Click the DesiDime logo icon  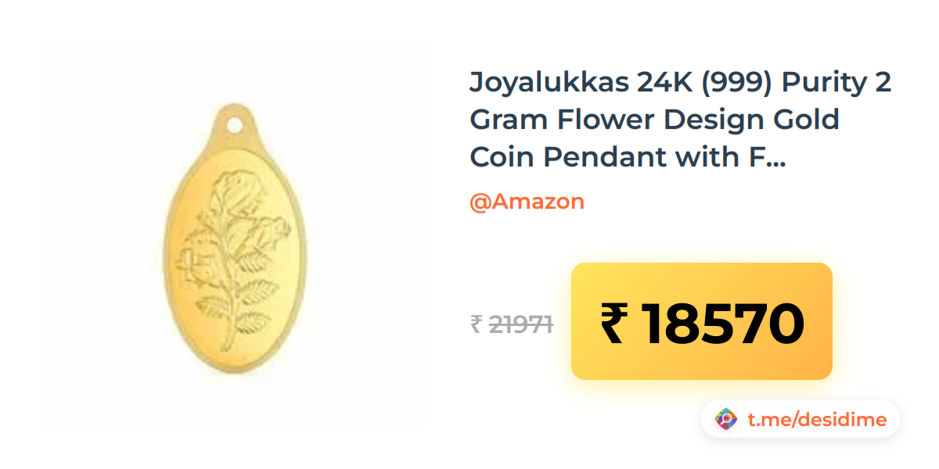coord(726,420)
